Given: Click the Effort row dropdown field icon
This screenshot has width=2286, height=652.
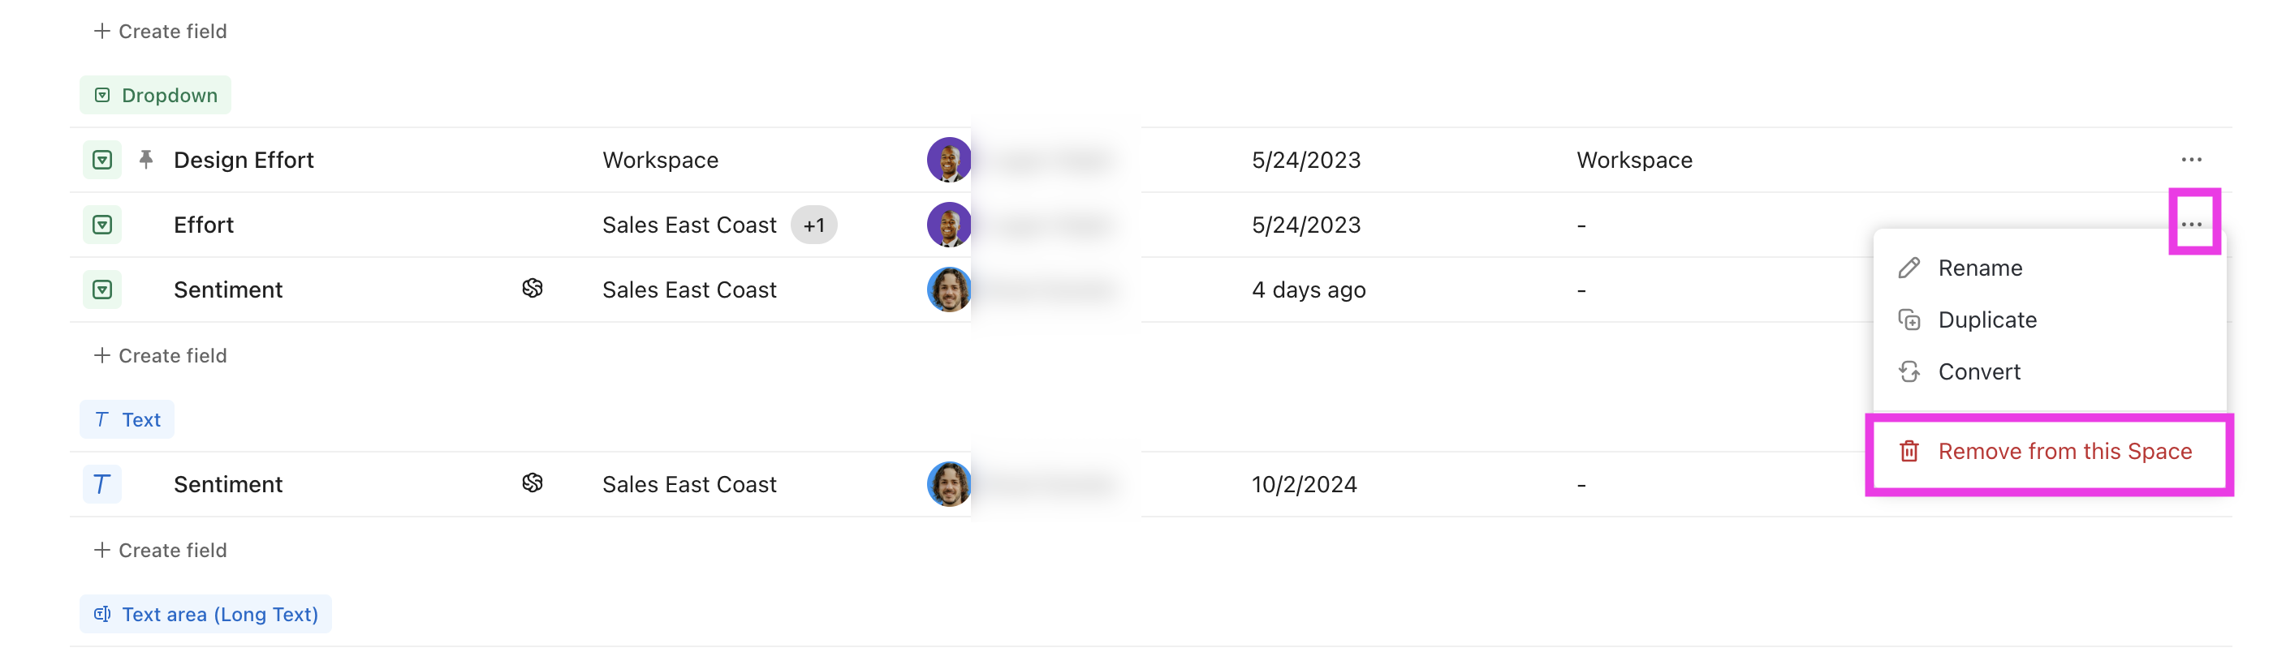Looking at the screenshot, I should pyautogui.click(x=102, y=225).
